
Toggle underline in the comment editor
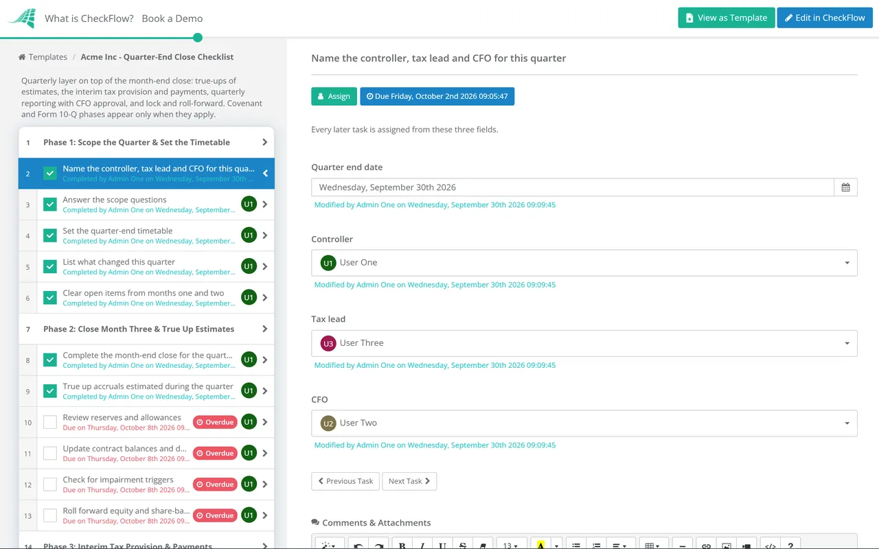(442, 544)
